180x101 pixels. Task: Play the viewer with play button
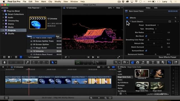click(x=93, y=57)
